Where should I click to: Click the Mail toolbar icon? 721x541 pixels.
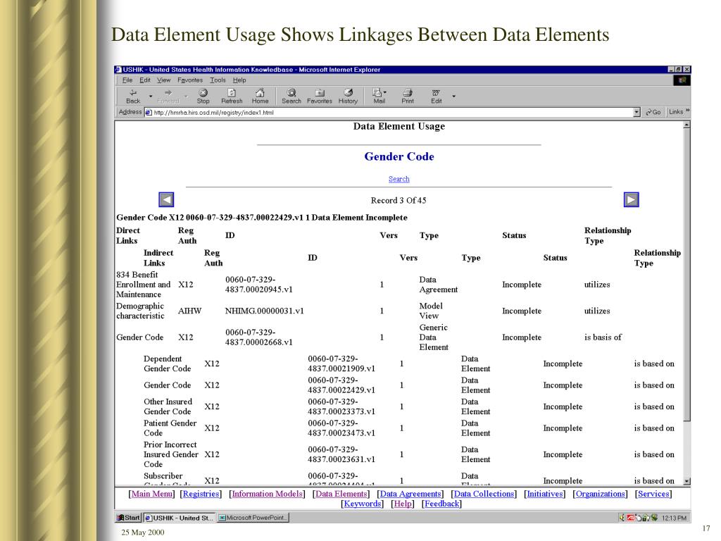click(x=379, y=96)
